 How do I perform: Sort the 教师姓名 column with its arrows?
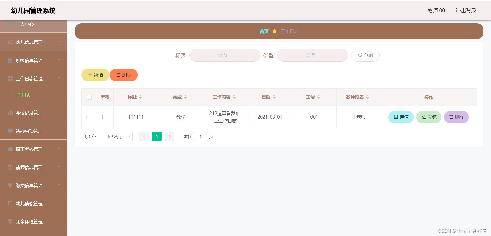tap(367, 97)
